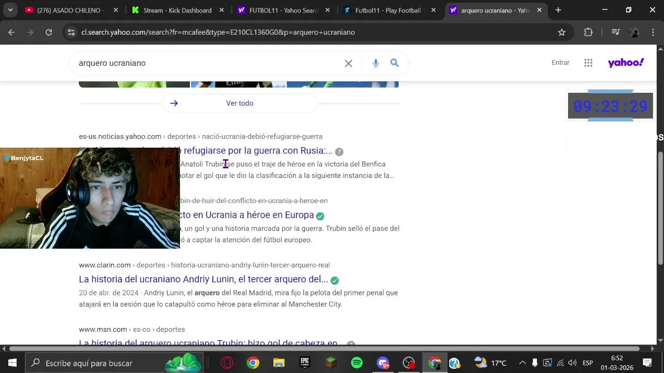Image resolution: width=664 pixels, height=373 pixels.
Task: Open a new browser tab
Action: point(558,10)
